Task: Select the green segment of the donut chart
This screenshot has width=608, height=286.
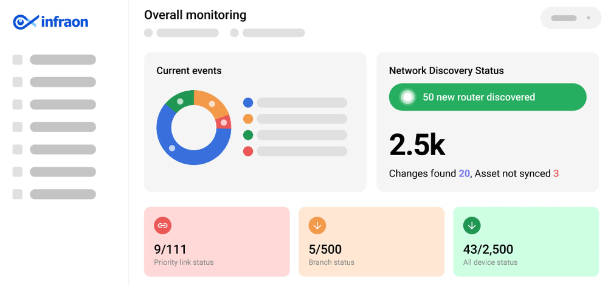Action: click(179, 100)
